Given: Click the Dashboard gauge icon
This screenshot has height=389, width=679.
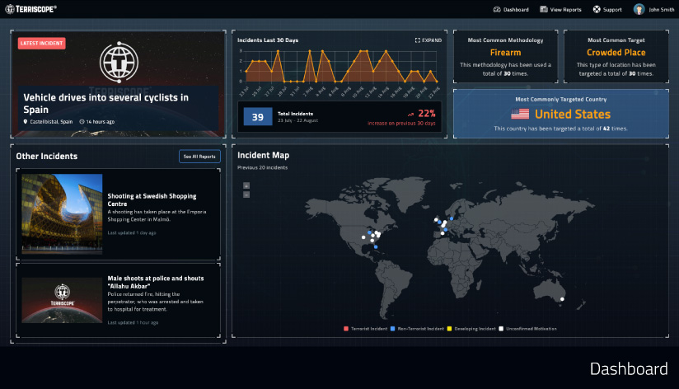Looking at the screenshot, I should coord(497,10).
